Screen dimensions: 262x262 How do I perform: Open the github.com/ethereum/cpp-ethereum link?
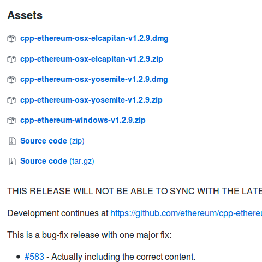click(x=186, y=213)
